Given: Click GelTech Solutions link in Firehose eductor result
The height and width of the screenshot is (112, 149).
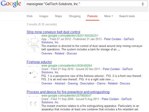Looking at the screenshot, I should click(x=128, y=69).
